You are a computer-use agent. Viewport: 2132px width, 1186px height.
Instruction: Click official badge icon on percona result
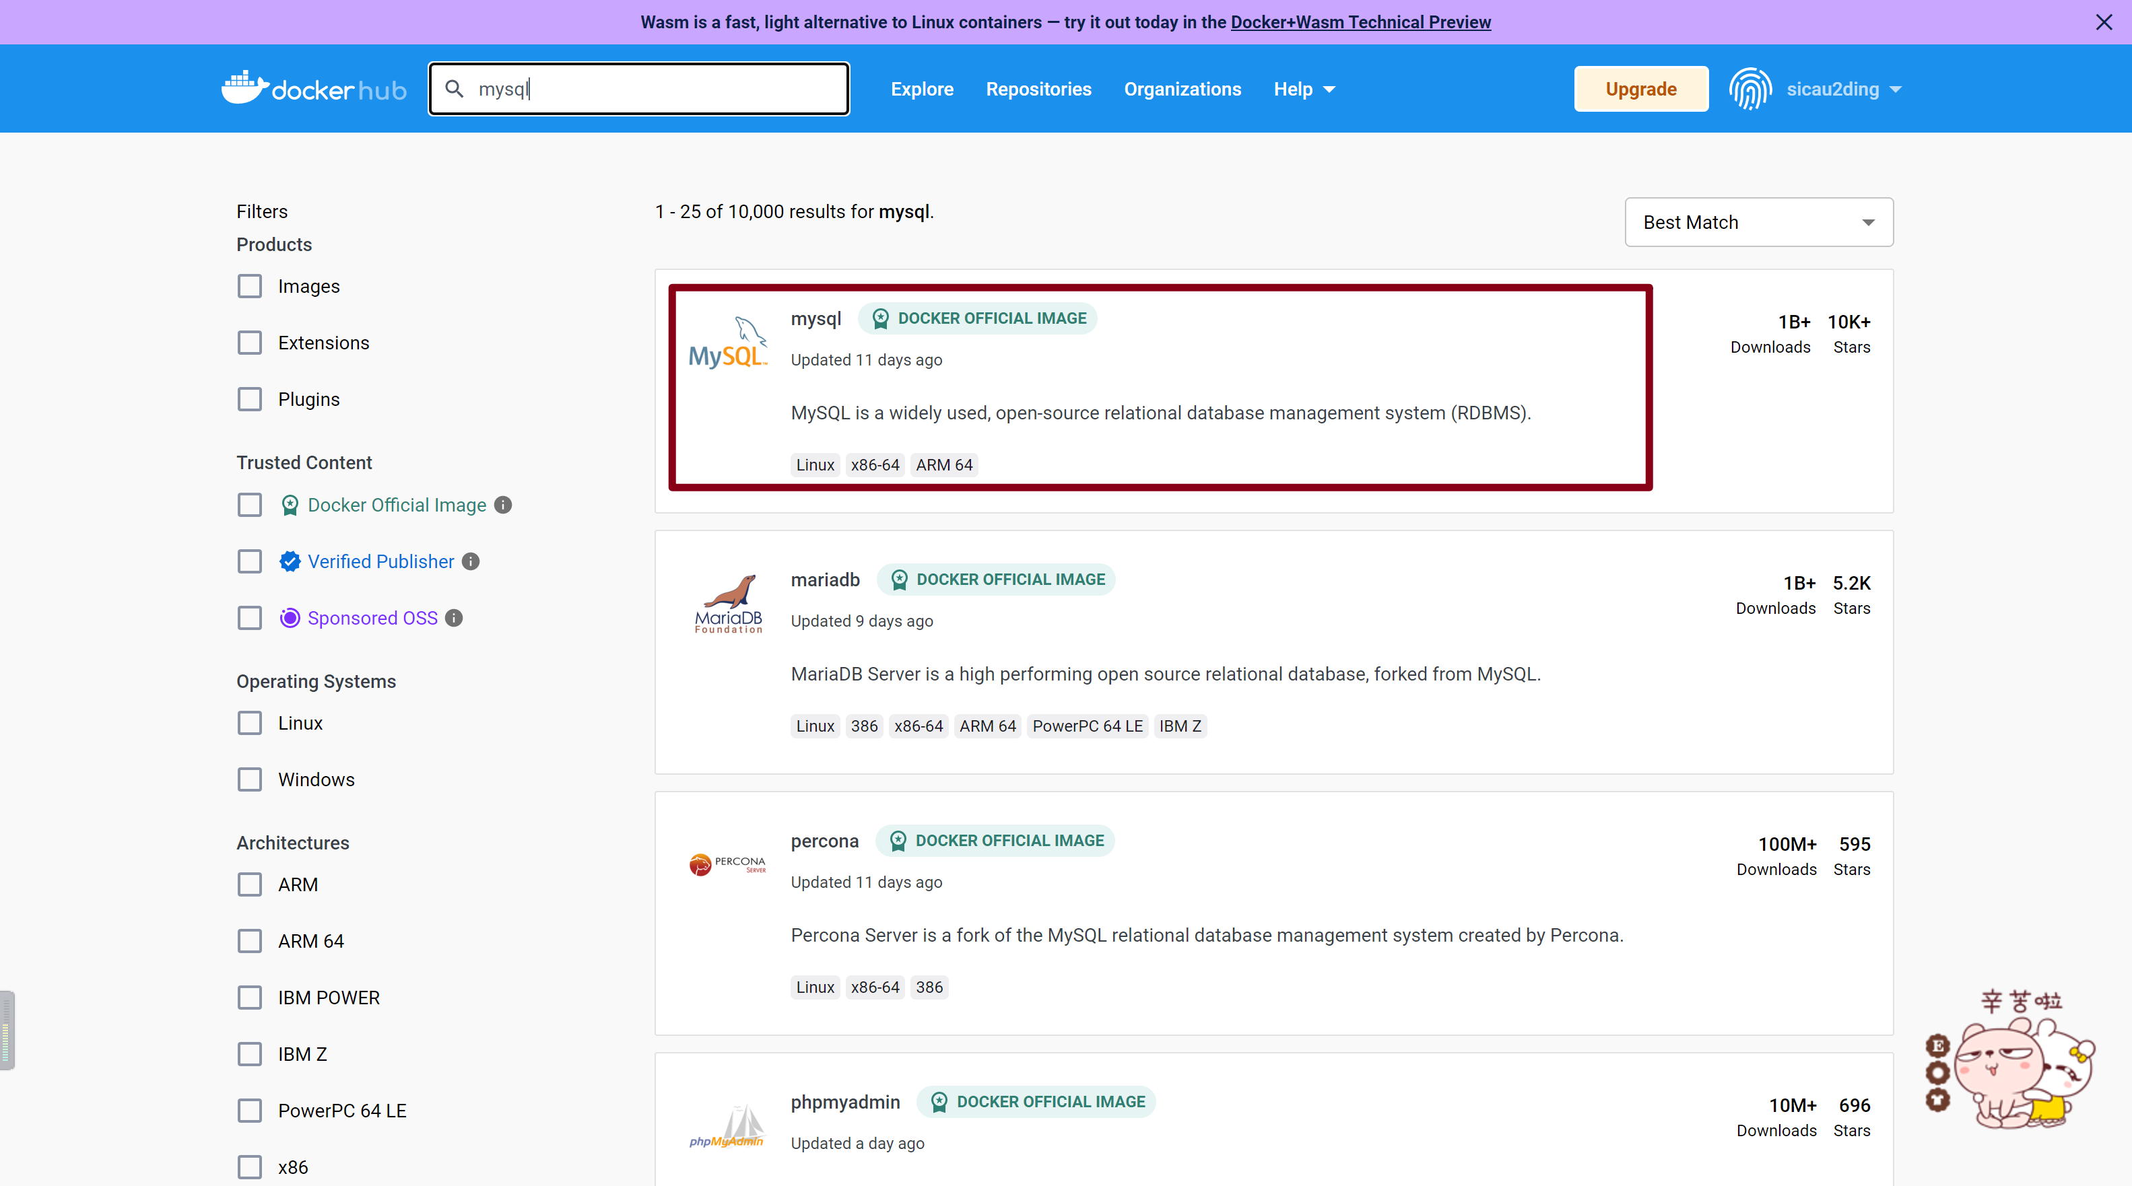tap(898, 841)
